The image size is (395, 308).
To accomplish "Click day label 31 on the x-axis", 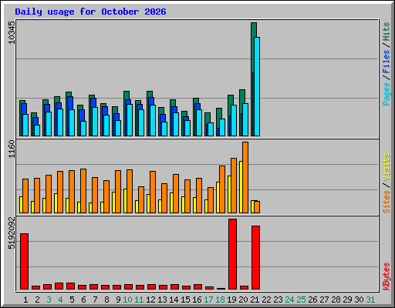I will click(x=370, y=300).
